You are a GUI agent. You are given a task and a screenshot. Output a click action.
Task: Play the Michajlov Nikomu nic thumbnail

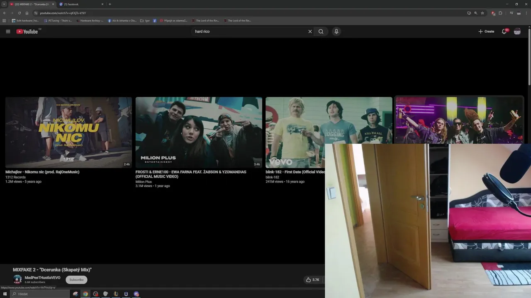68,132
